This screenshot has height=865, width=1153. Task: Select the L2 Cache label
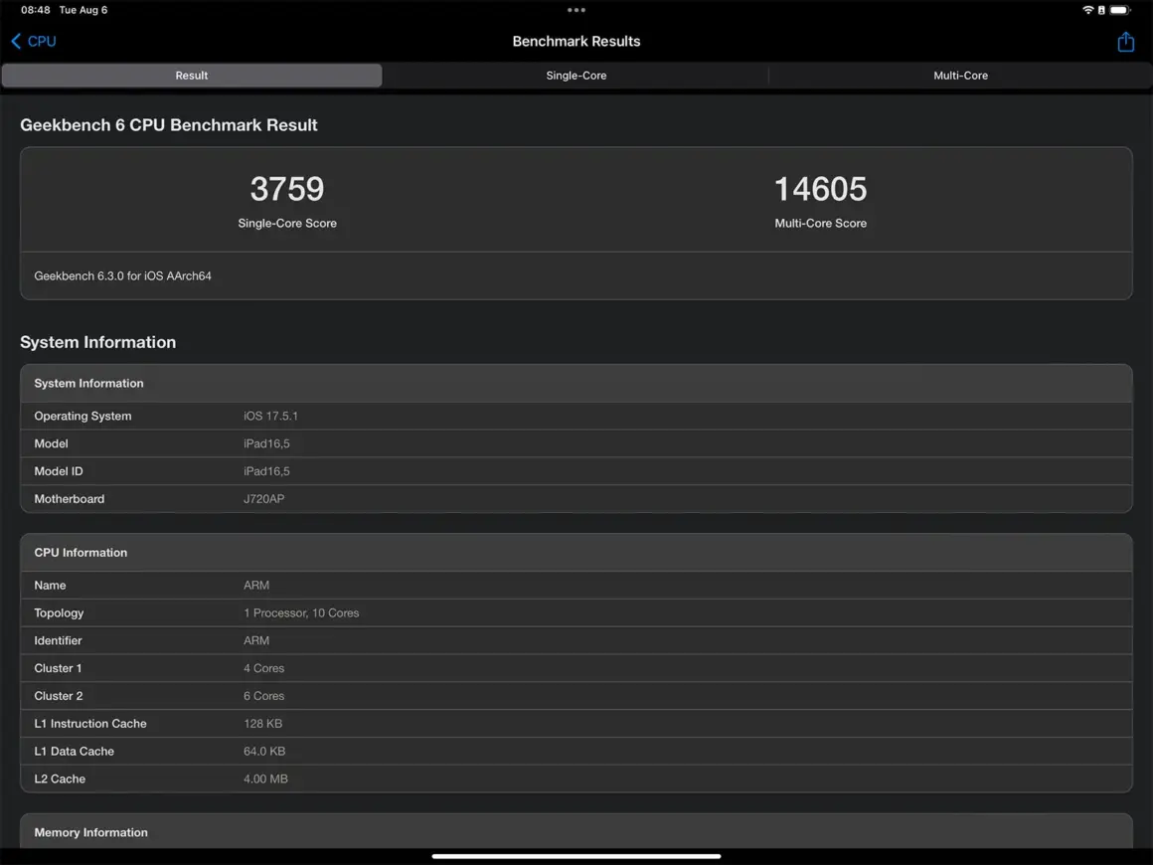[x=60, y=778]
